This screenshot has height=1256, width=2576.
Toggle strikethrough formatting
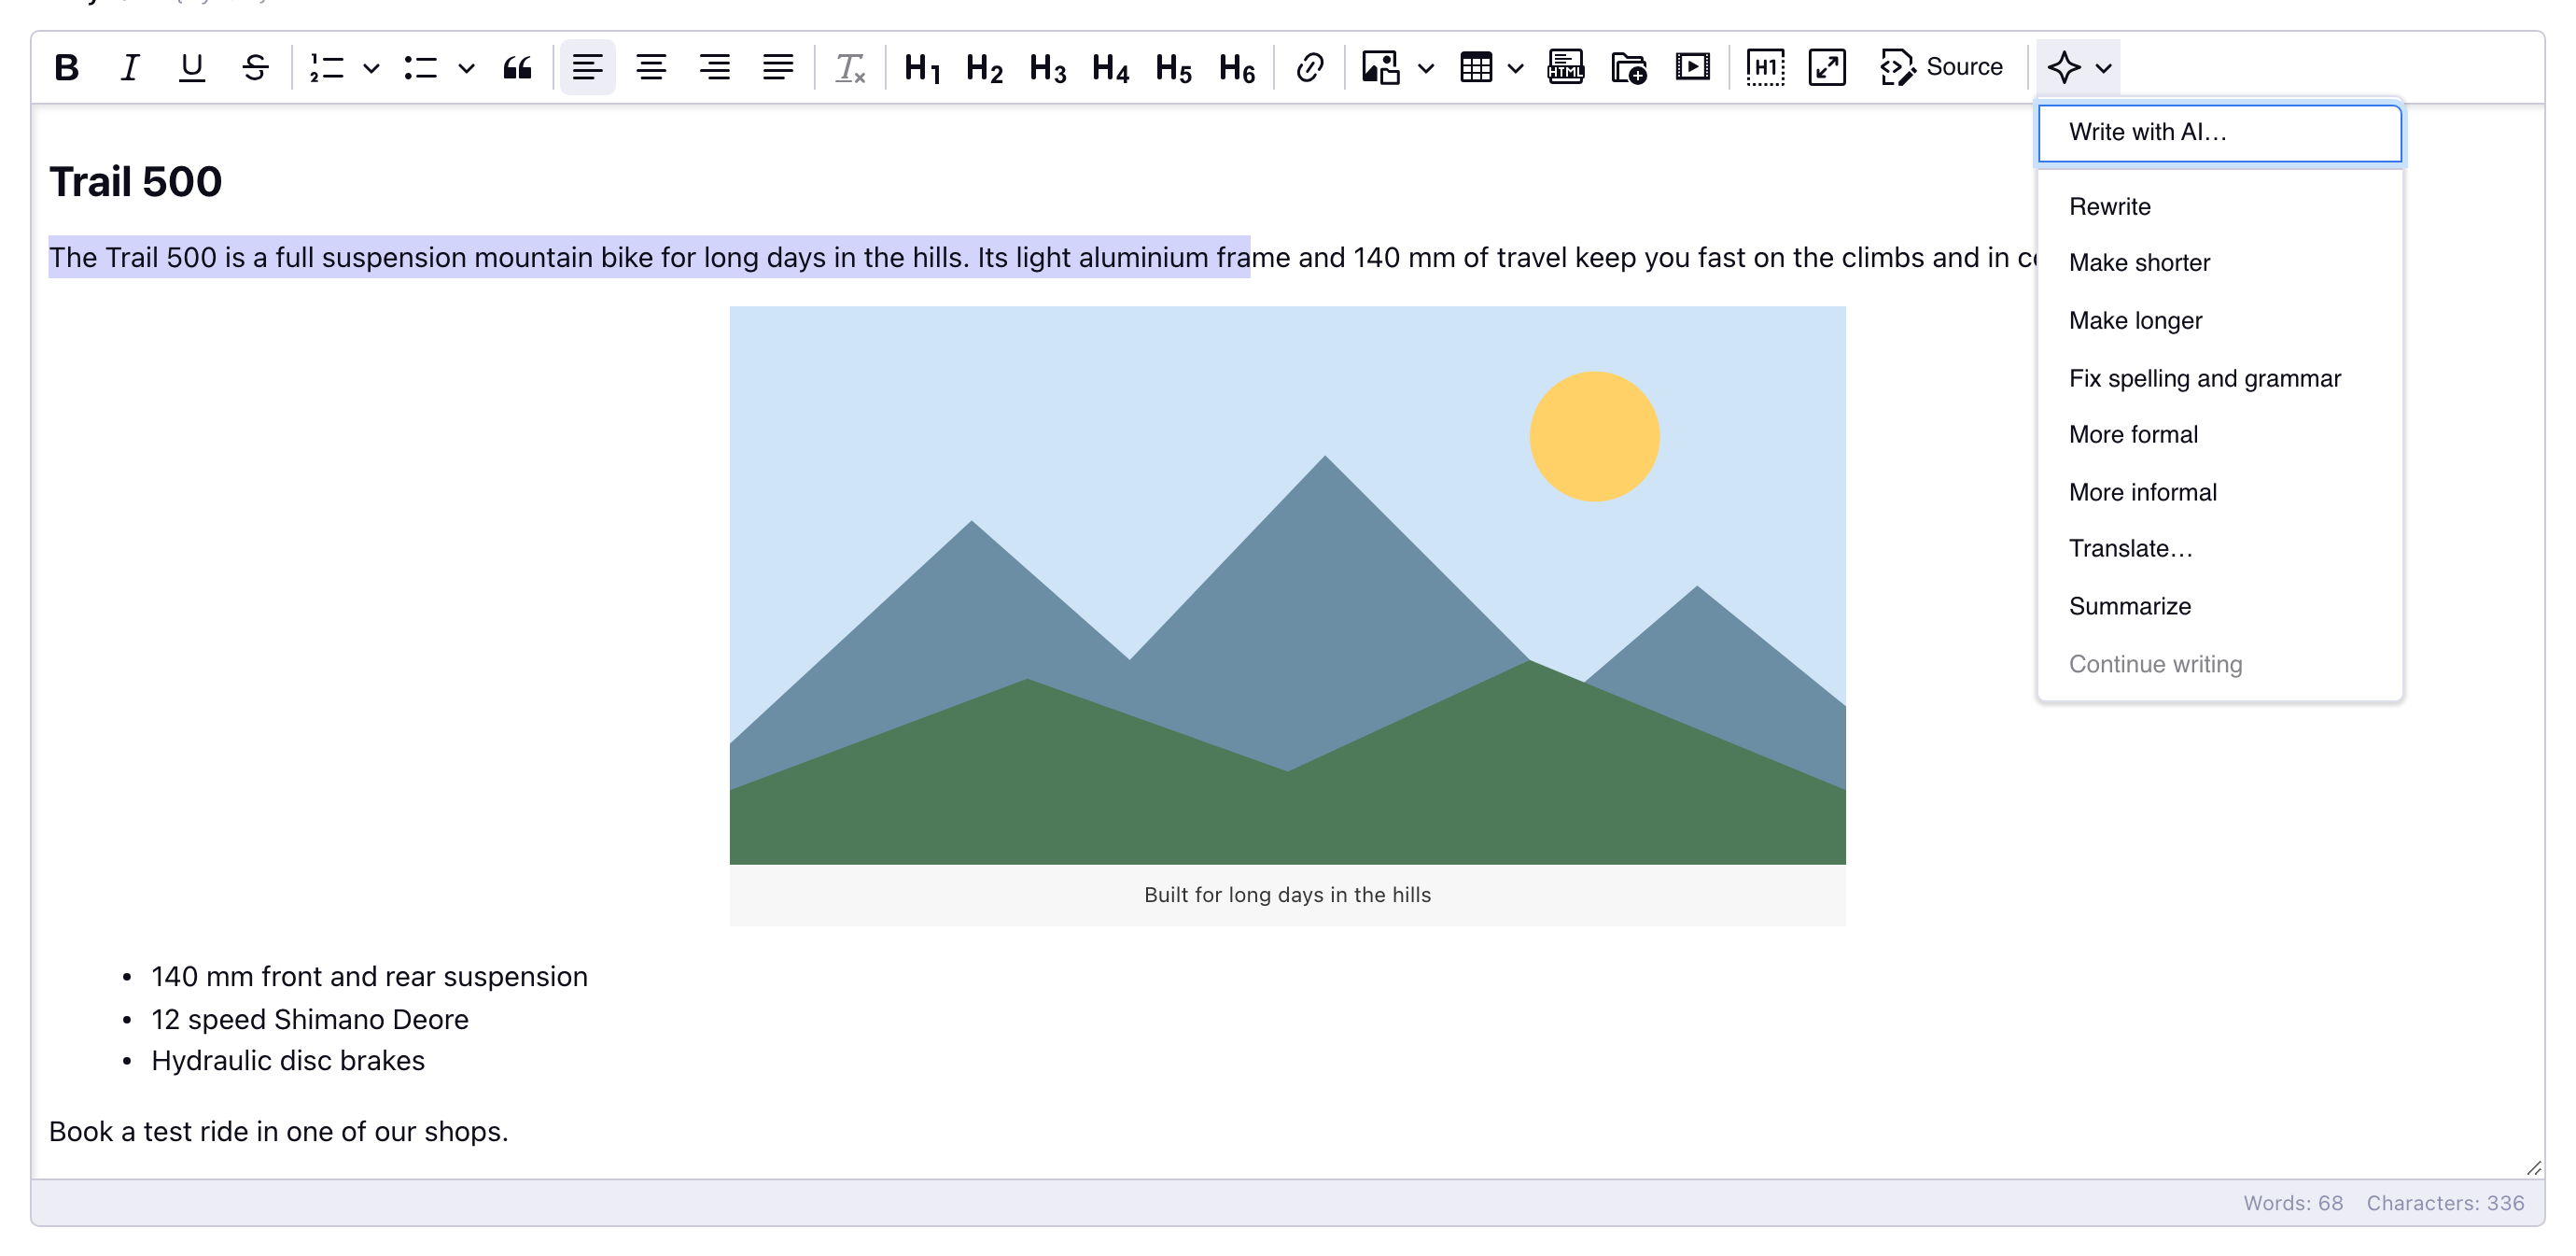pyautogui.click(x=255, y=67)
